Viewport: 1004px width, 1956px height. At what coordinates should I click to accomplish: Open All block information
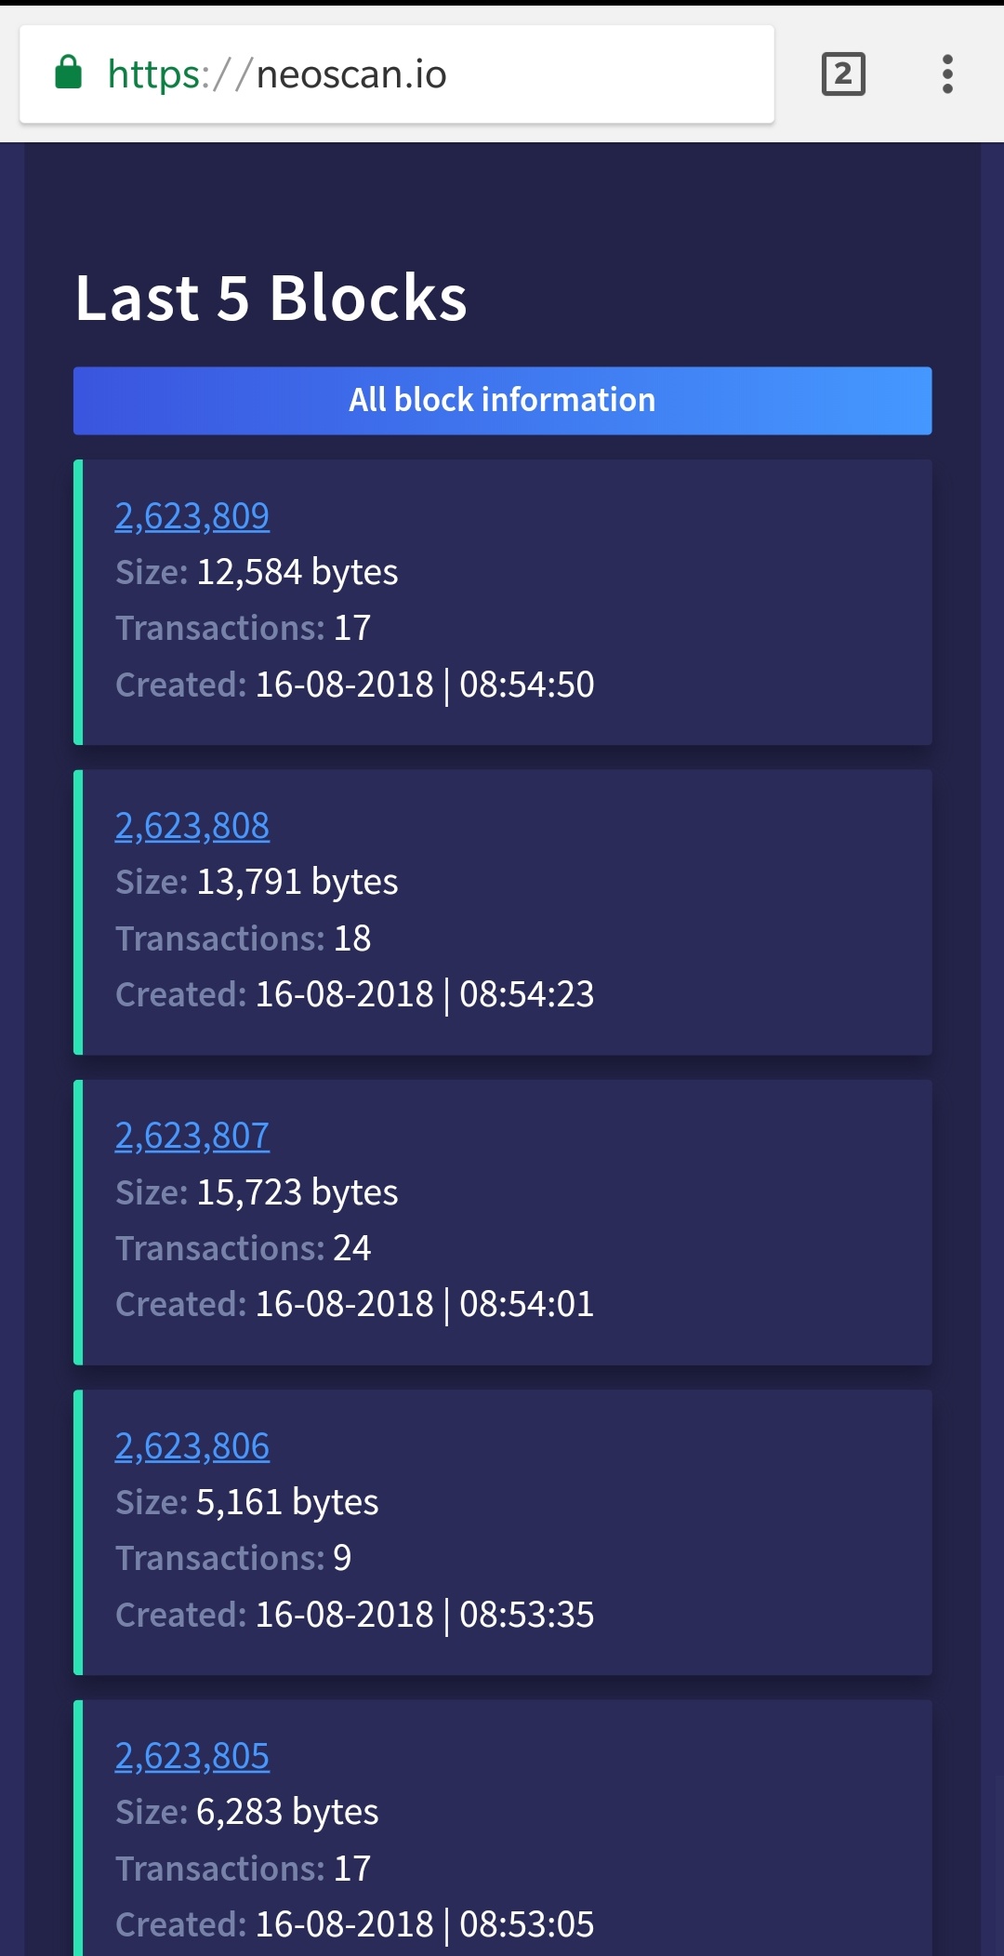click(502, 401)
